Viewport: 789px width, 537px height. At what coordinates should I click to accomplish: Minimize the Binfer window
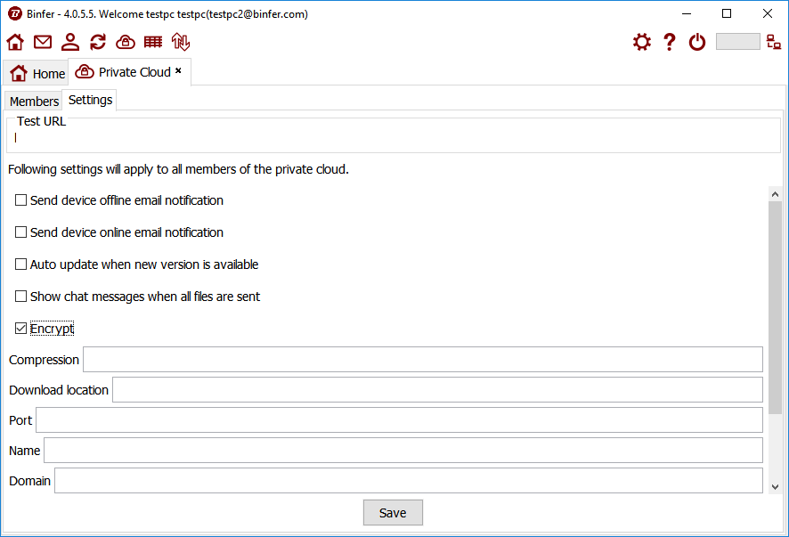[x=687, y=13]
